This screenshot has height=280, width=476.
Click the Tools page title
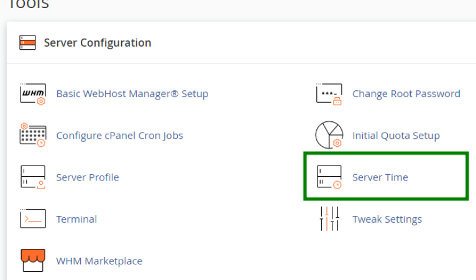[29, 4]
